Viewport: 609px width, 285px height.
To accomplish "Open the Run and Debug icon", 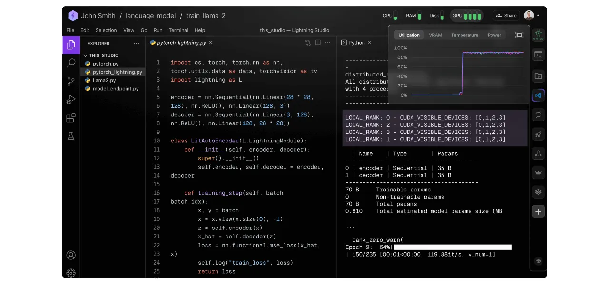I will click(x=71, y=100).
